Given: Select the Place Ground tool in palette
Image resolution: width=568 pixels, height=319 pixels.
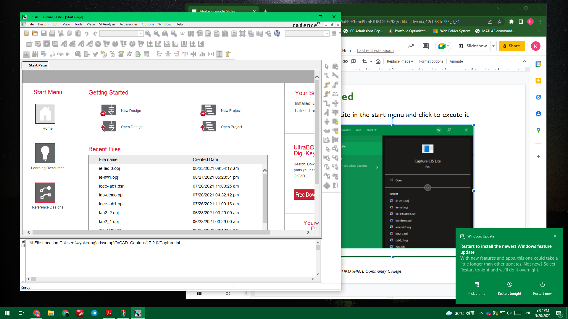Looking at the screenshot, I should pyautogui.click(x=327, y=121).
